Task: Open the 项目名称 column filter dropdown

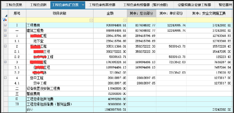Action: pos(91,20)
